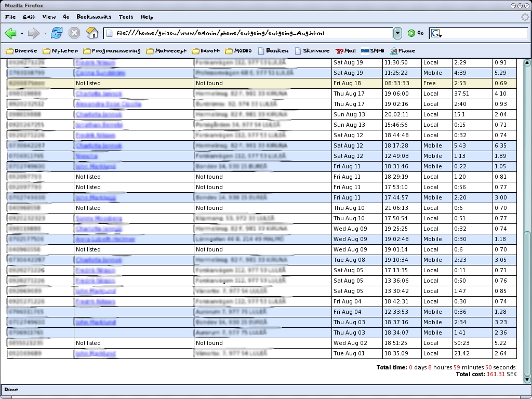Click the address bar URL field

(249, 33)
